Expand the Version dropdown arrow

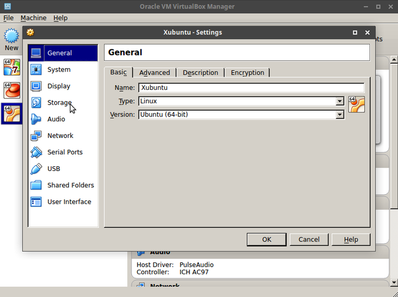339,115
